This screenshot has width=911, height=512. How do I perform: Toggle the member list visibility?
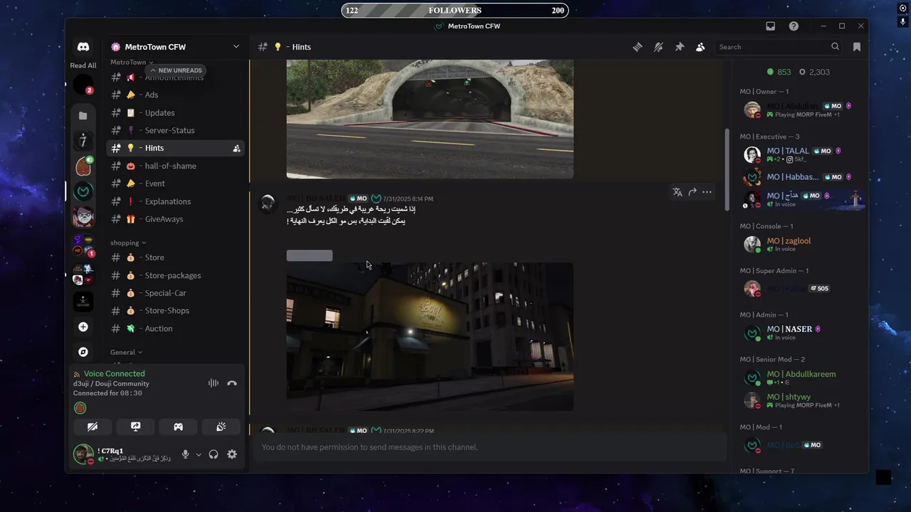pos(700,47)
